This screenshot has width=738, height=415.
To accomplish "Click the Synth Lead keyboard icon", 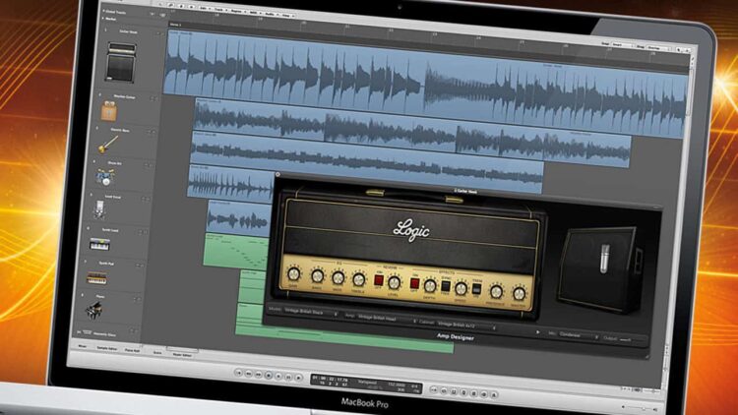I will [99, 244].
